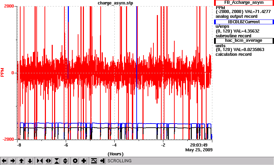This screenshot has width=274, height=165.
Task: Click the return-to-live arrow icon
Action: click(x=102, y=161)
